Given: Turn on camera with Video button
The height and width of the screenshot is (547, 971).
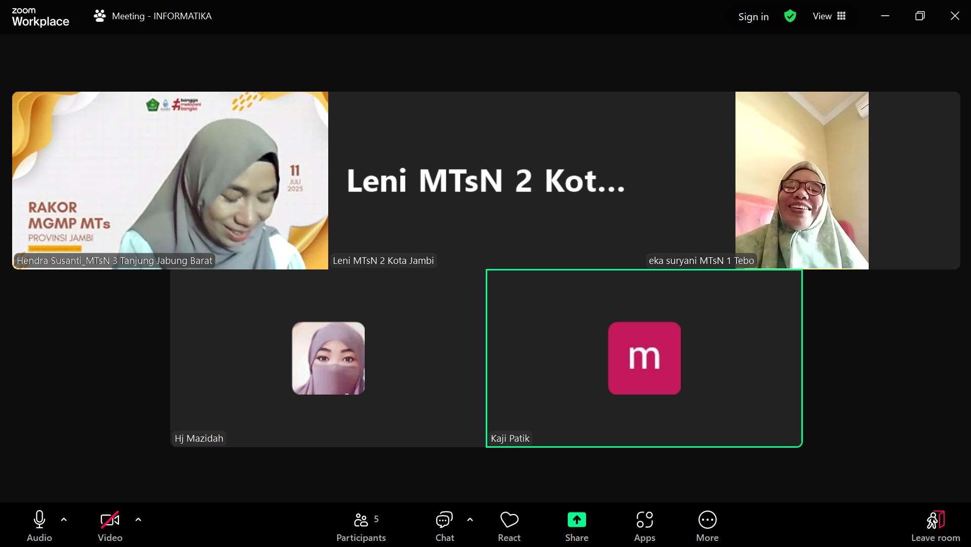Looking at the screenshot, I should click(110, 525).
